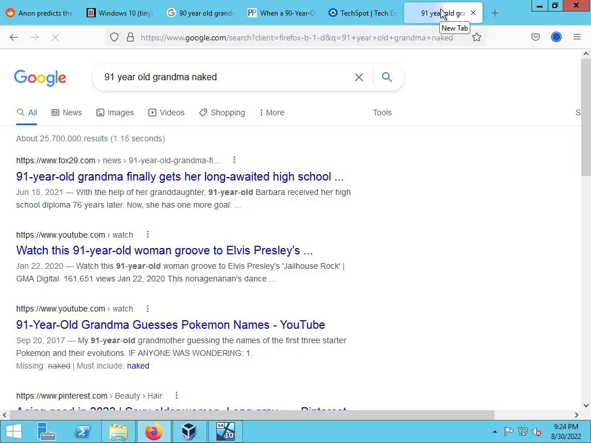Screen dimensions: 591x443
Task: Go back to the previous page
Action: tap(14, 37)
